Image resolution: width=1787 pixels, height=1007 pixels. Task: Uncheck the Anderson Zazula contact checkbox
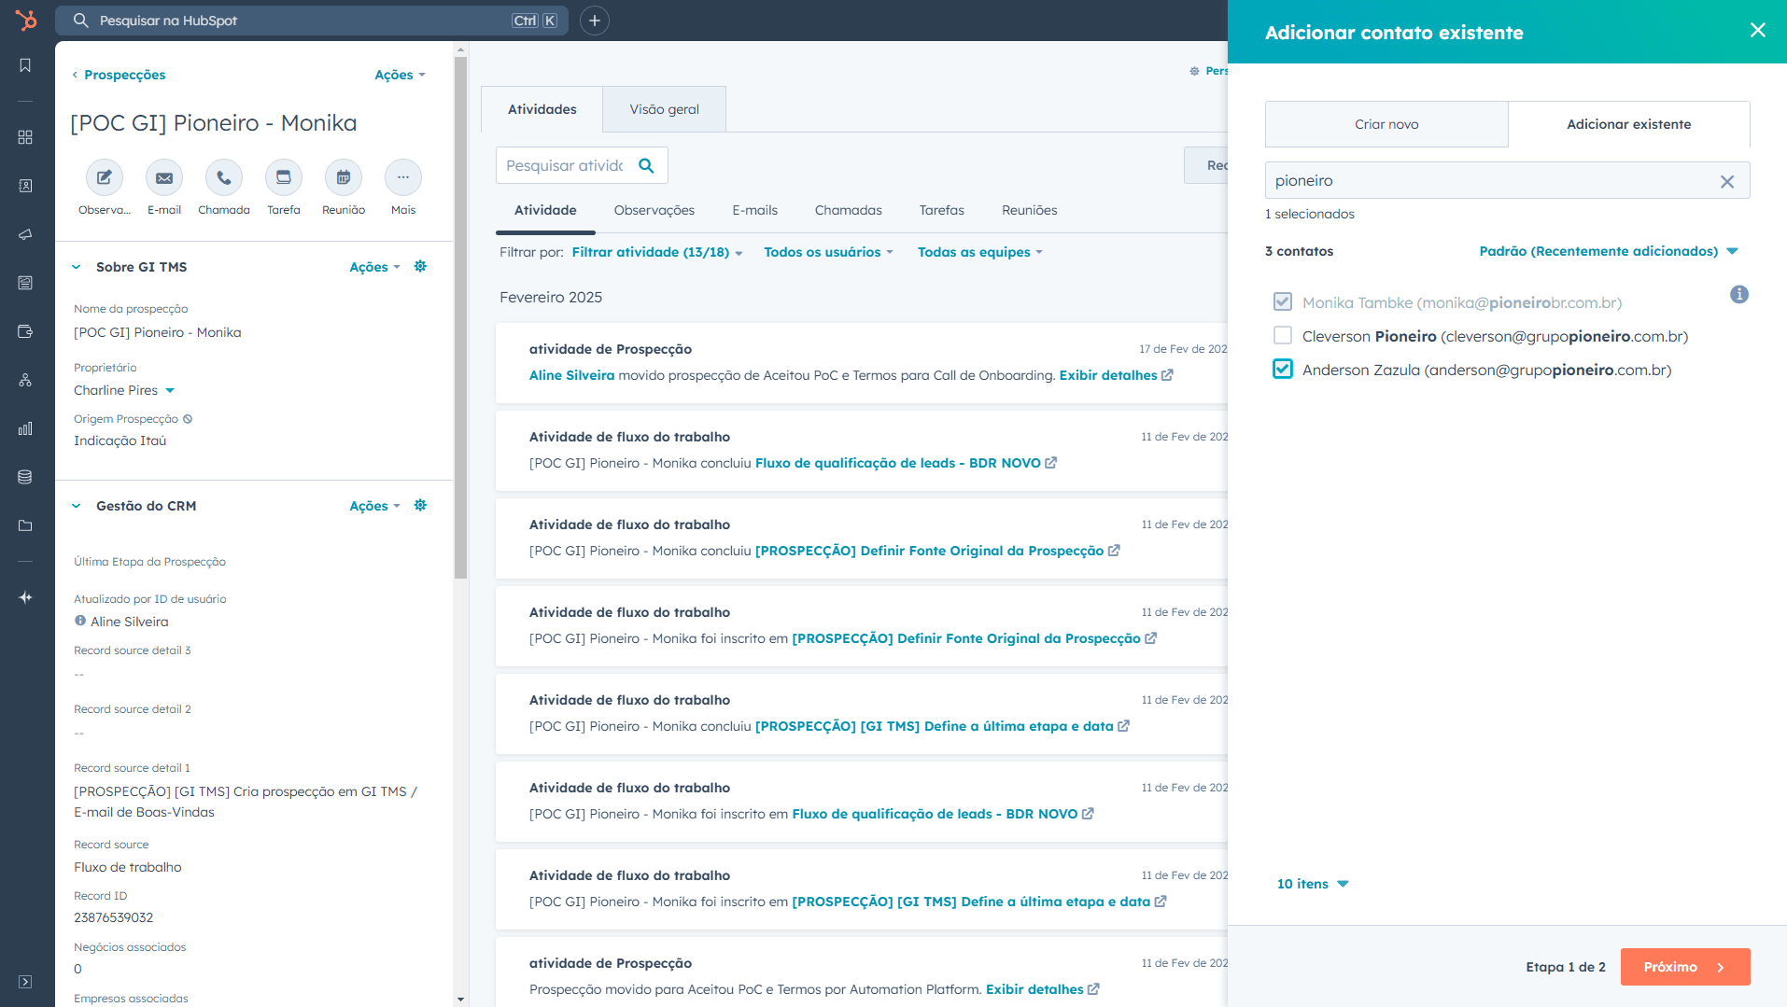pos(1283,369)
